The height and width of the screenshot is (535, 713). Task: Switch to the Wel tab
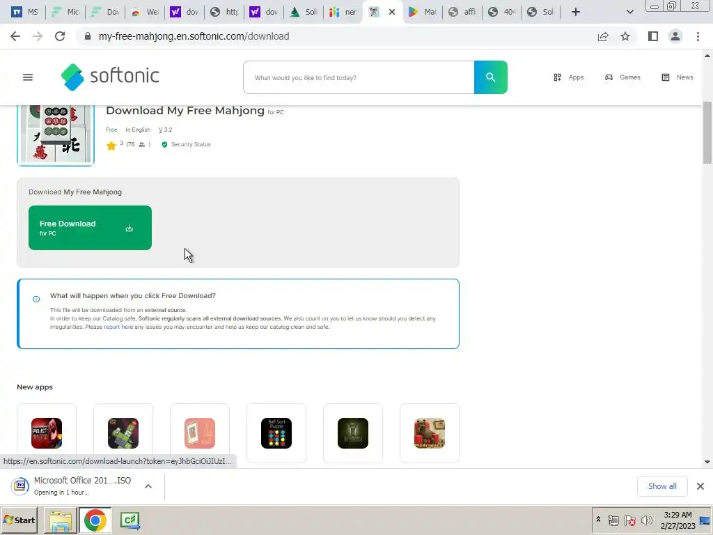145,12
